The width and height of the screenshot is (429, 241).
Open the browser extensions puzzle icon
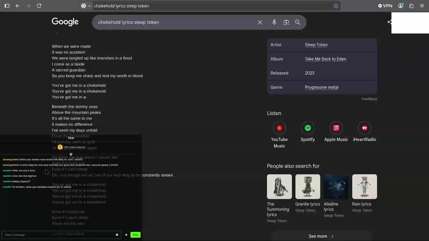coord(411,6)
